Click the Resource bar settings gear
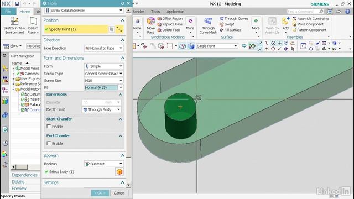 point(4,55)
